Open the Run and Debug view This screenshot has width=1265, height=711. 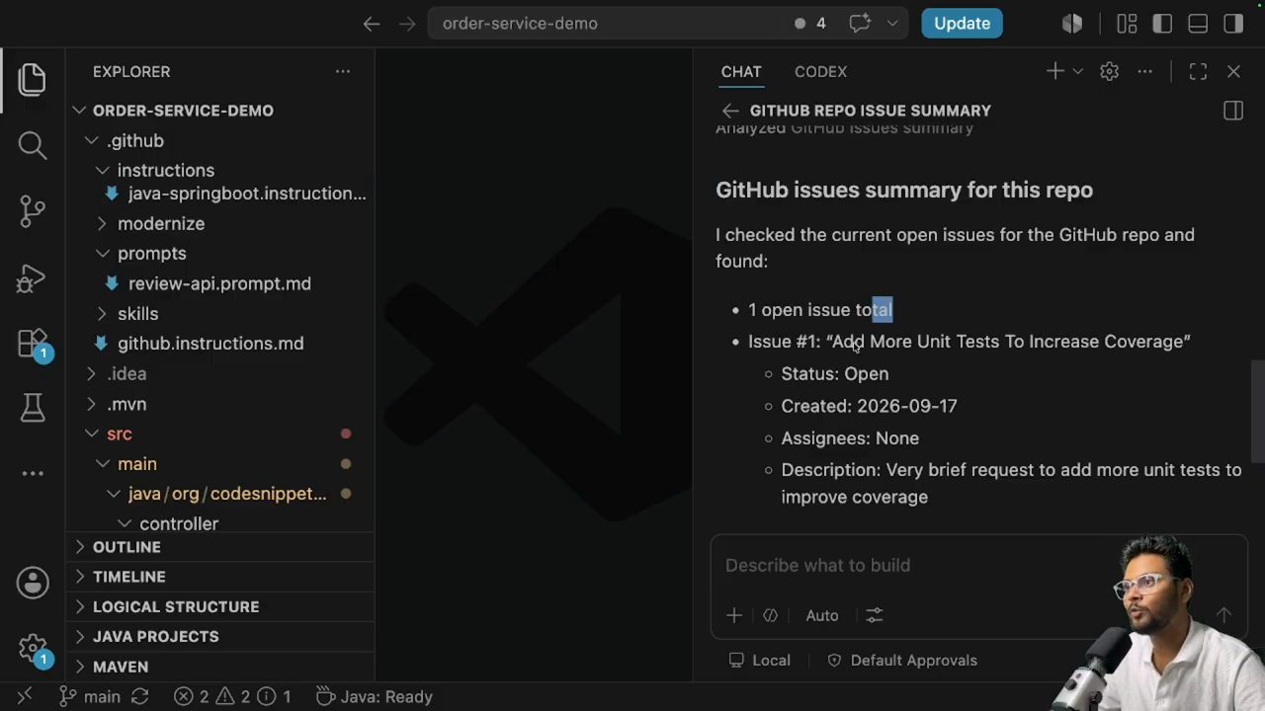[x=33, y=277]
